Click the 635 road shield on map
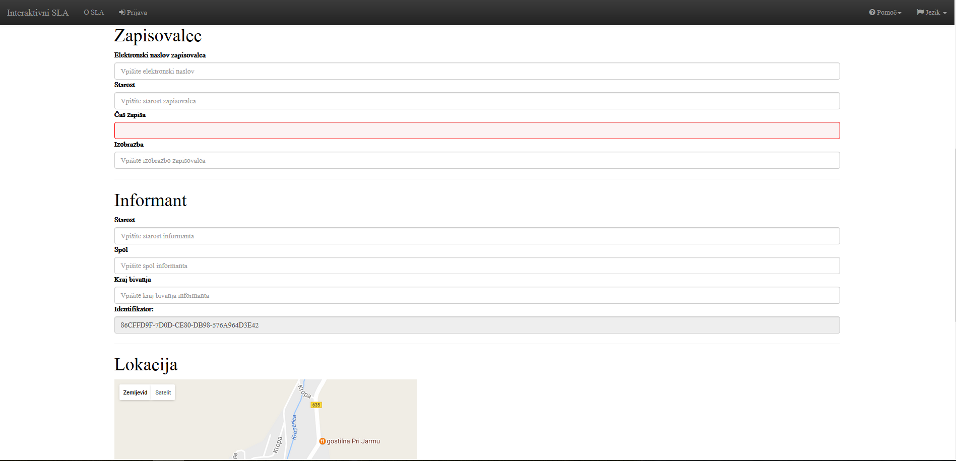 pyautogui.click(x=316, y=405)
